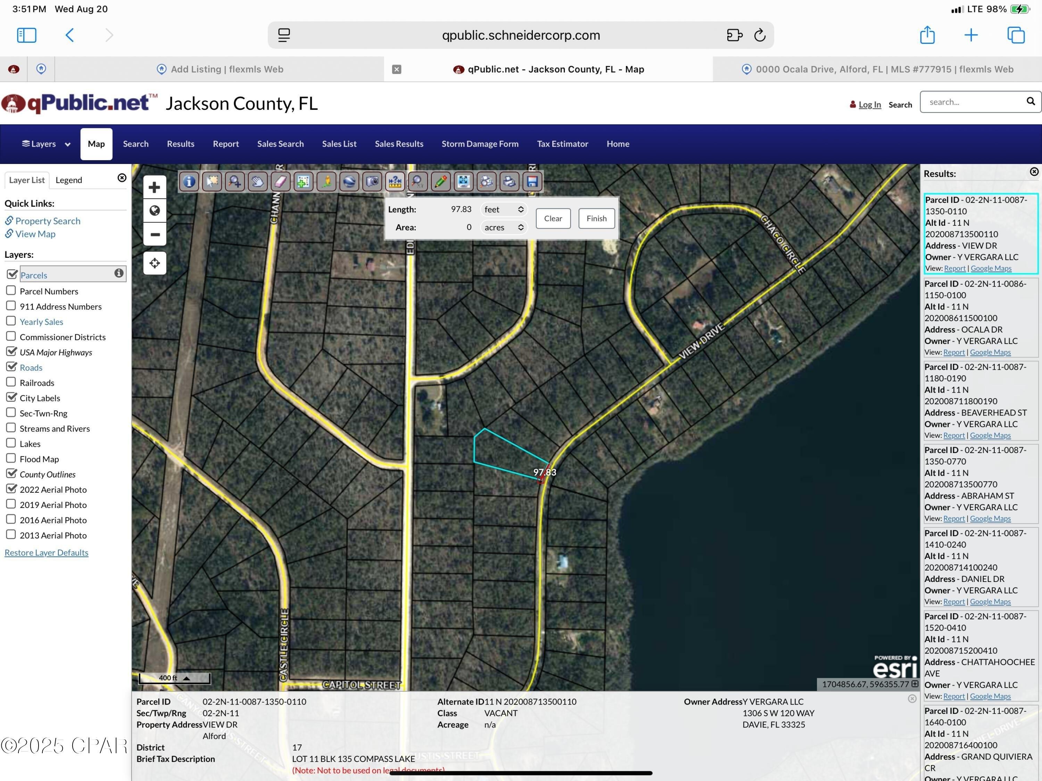Click the eraser Clear Selection tool

(280, 181)
